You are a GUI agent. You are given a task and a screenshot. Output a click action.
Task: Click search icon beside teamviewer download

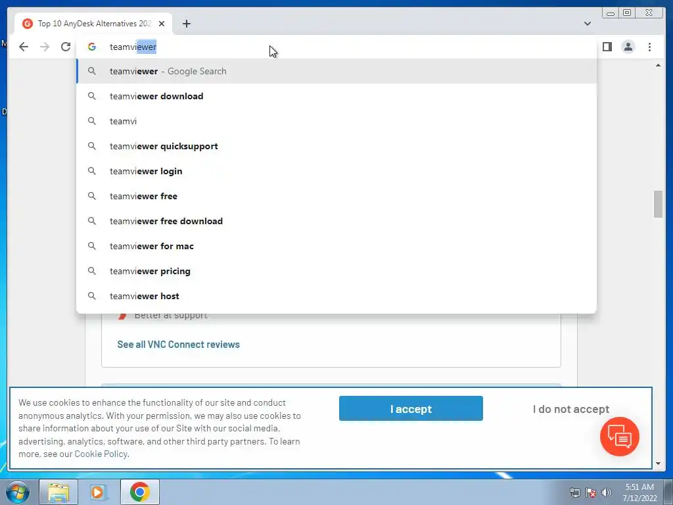[92, 96]
